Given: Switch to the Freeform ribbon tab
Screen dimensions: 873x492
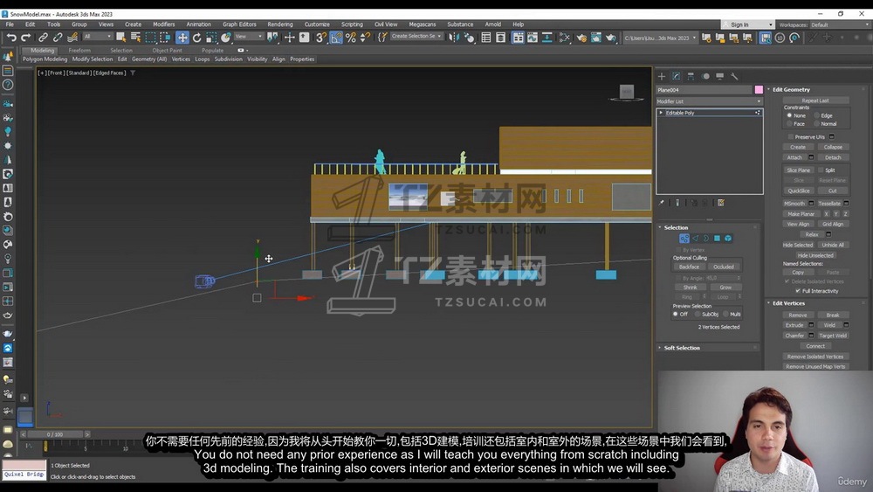Looking at the screenshot, I should [79, 51].
